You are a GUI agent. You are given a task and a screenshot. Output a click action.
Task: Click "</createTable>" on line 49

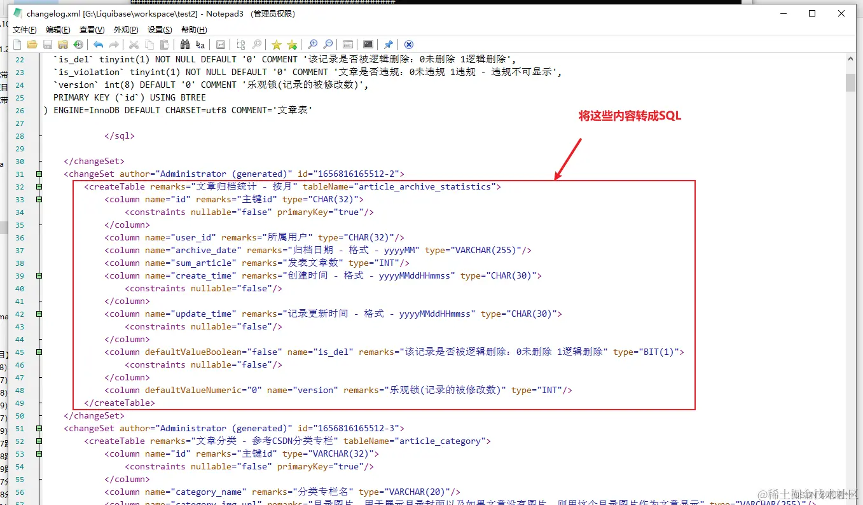[120, 403]
